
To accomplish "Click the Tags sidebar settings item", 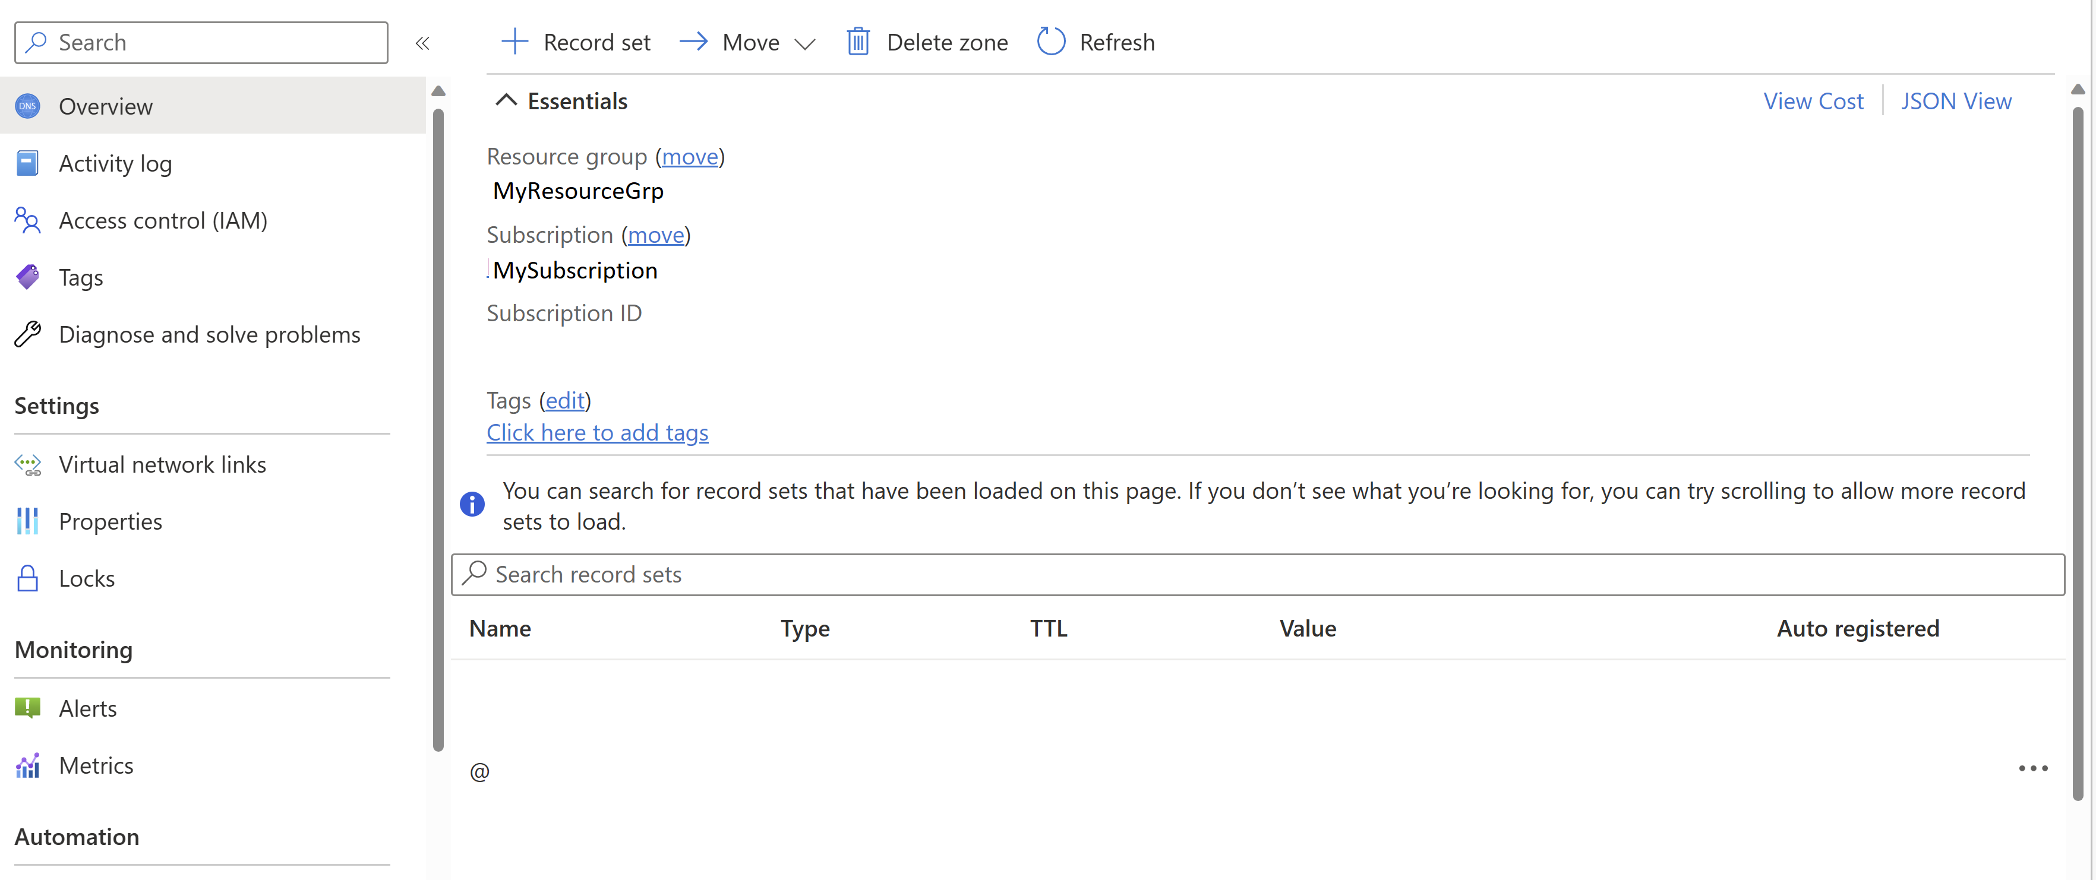I will coord(79,278).
